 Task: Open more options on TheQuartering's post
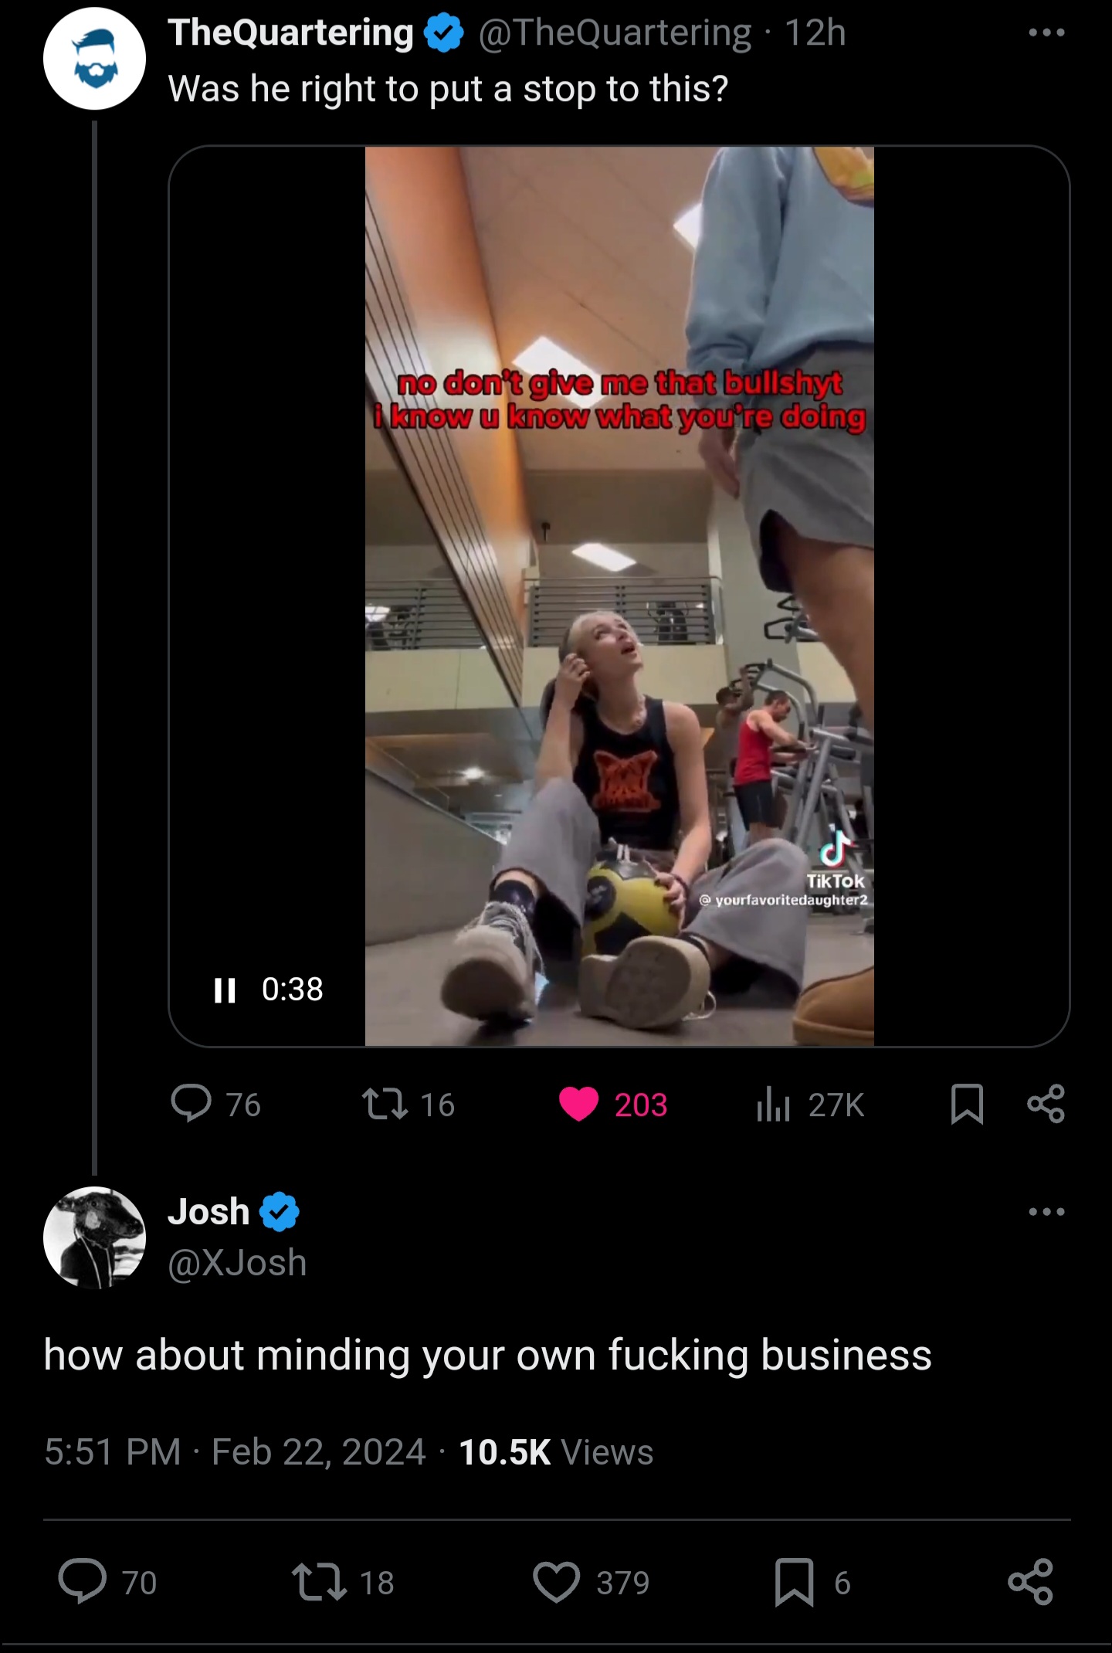[1046, 32]
